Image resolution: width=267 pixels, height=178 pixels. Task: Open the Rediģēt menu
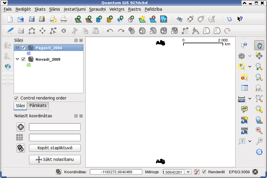pos(23,9)
